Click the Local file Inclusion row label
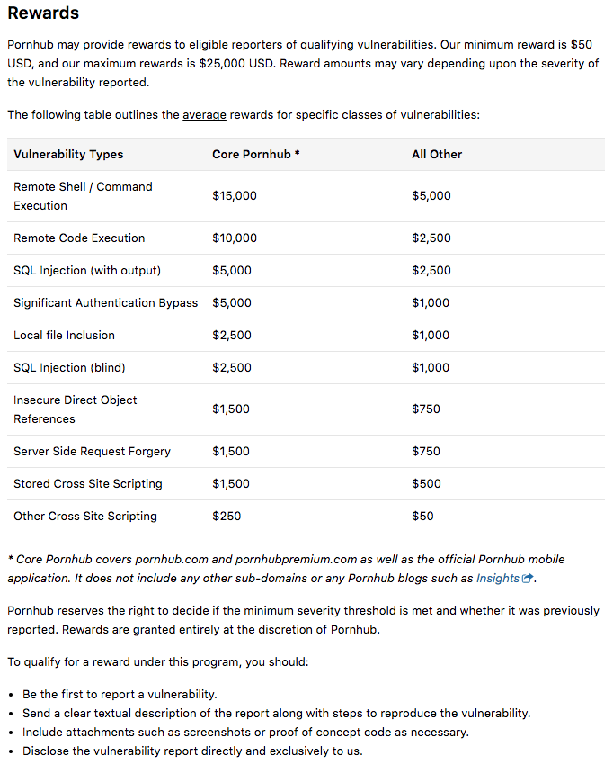Image resolution: width=613 pixels, height=764 pixels. (64, 336)
